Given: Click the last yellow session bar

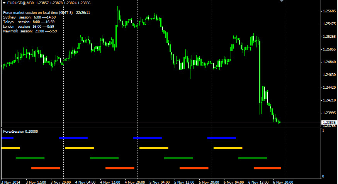Looking at the screenshot, I should (x=228, y=148).
